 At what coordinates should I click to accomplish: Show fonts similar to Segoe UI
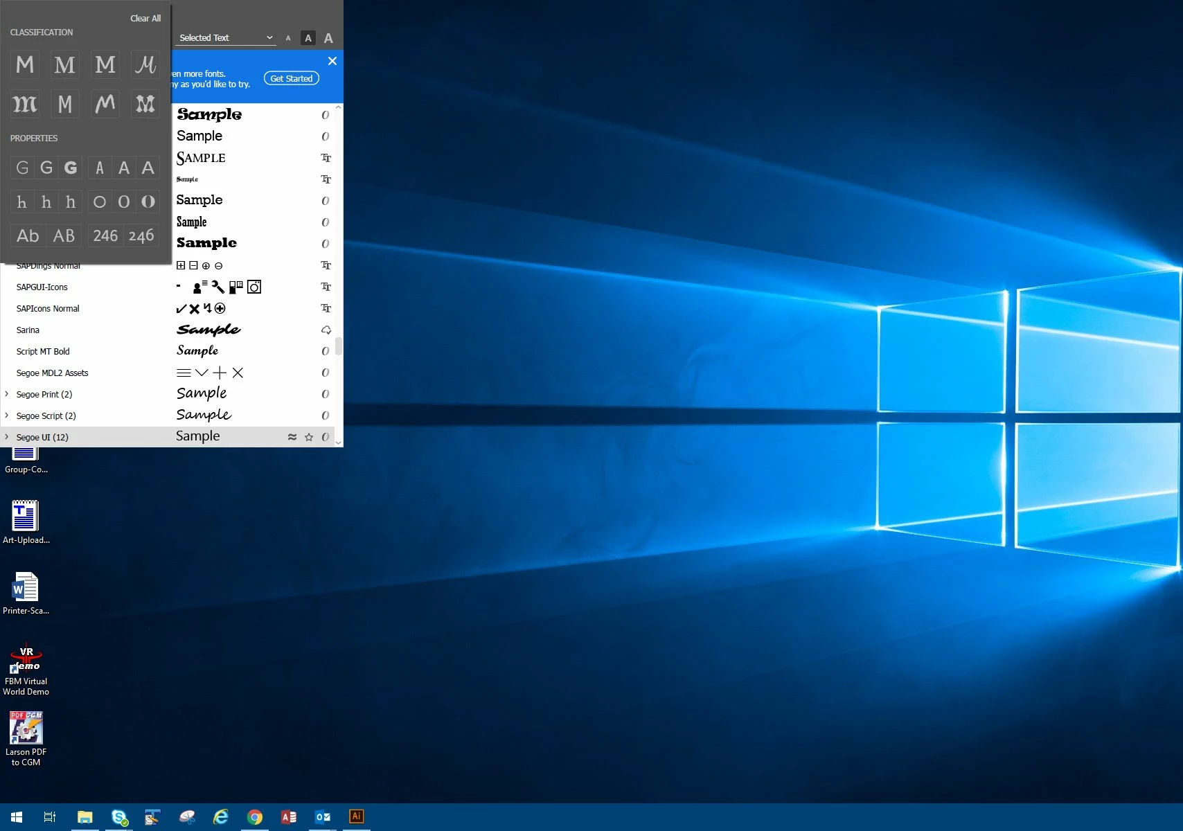292,437
